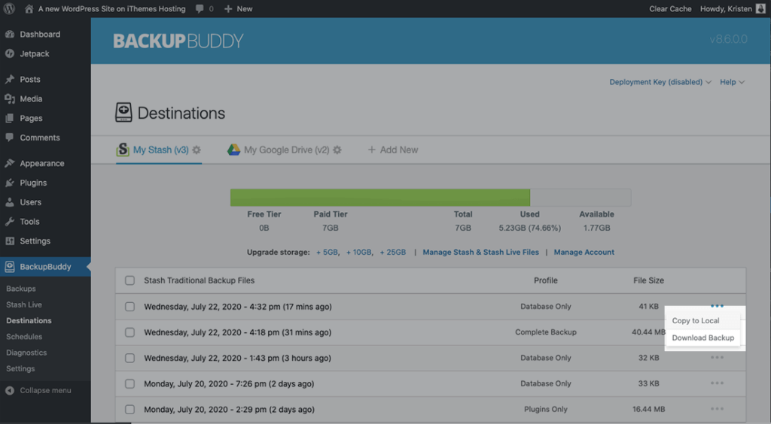The image size is (771, 424).
Task: Choose Download Backup from popup menu
Action: click(x=703, y=338)
